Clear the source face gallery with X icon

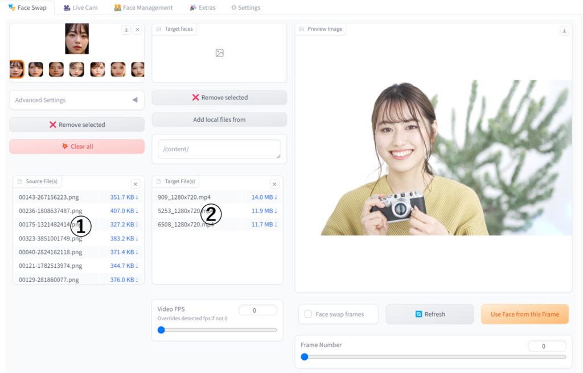pyautogui.click(x=137, y=30)
